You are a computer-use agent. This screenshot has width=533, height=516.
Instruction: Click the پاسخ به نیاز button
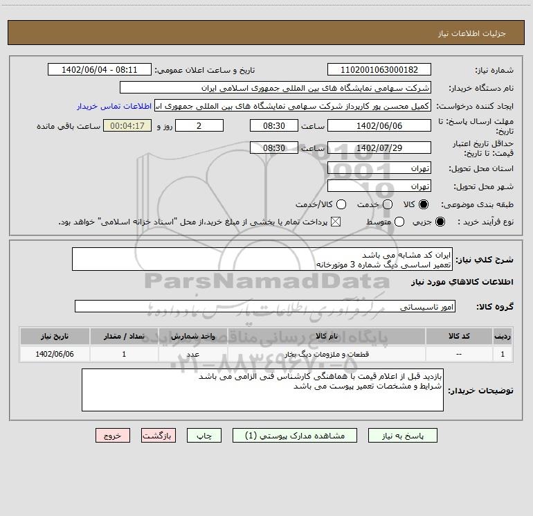point(403,436)
